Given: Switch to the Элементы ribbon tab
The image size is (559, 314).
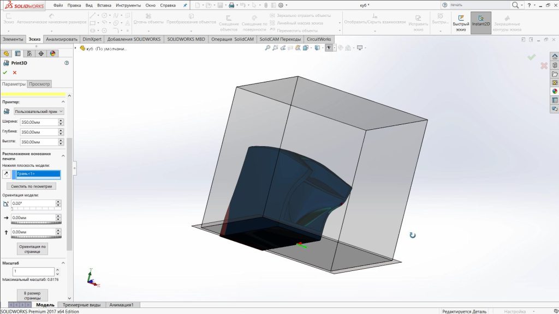Looking at the screenshot, I should (x=13, y=39).
